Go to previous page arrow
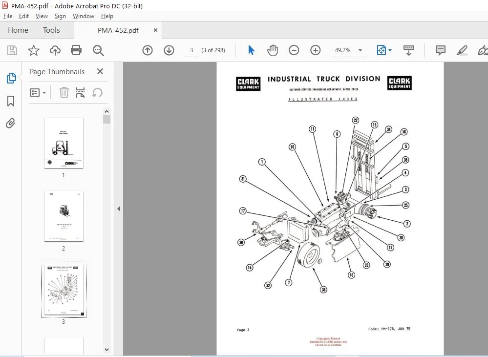The width and height of the screenshot is (488, 357). click(x=148, y=50)
